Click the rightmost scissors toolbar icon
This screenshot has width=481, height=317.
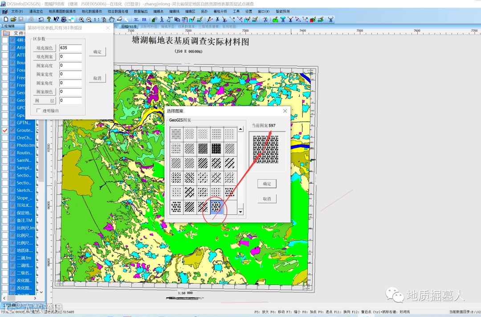[x=330, y=19]
